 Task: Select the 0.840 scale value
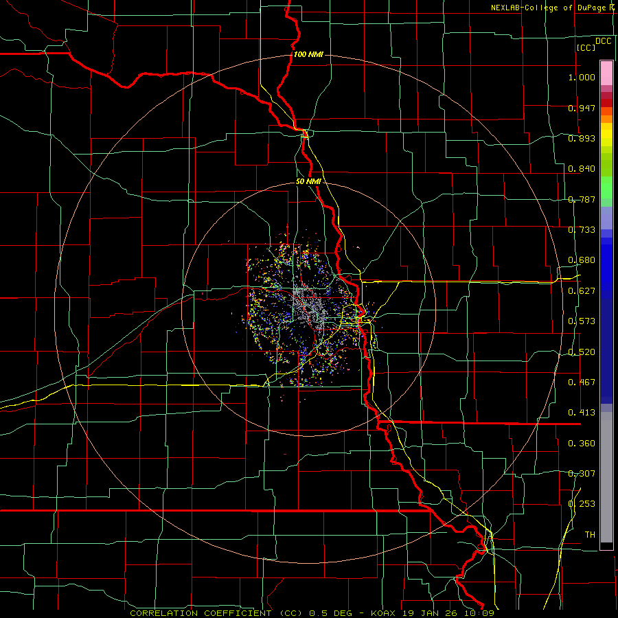582,169
